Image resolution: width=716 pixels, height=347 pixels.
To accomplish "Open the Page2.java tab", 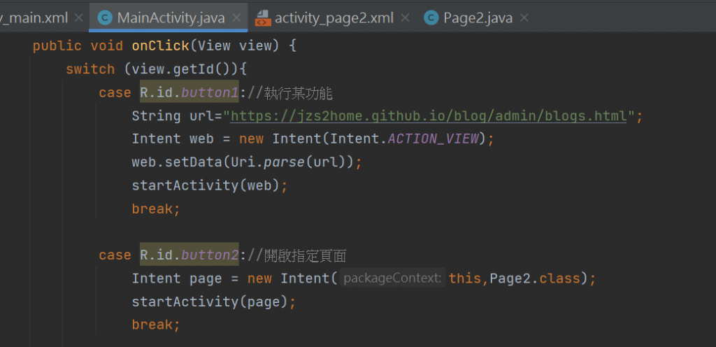I will click(x=478, y=18).
